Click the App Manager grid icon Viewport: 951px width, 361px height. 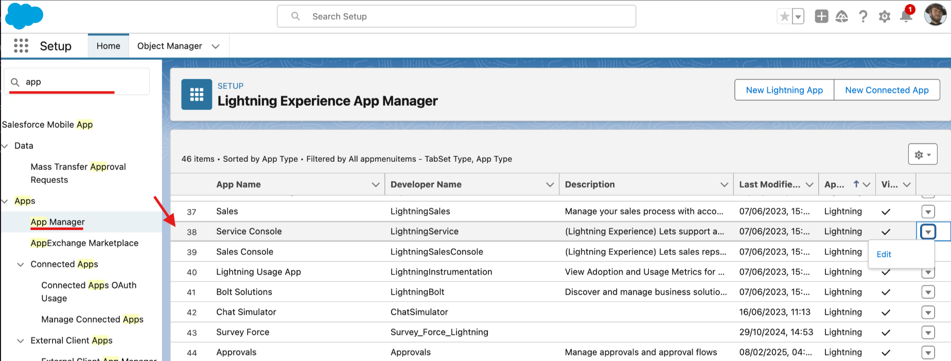(x=197, y=94)
